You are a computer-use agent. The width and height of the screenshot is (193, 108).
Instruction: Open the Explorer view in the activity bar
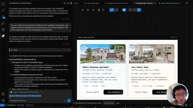3,4
